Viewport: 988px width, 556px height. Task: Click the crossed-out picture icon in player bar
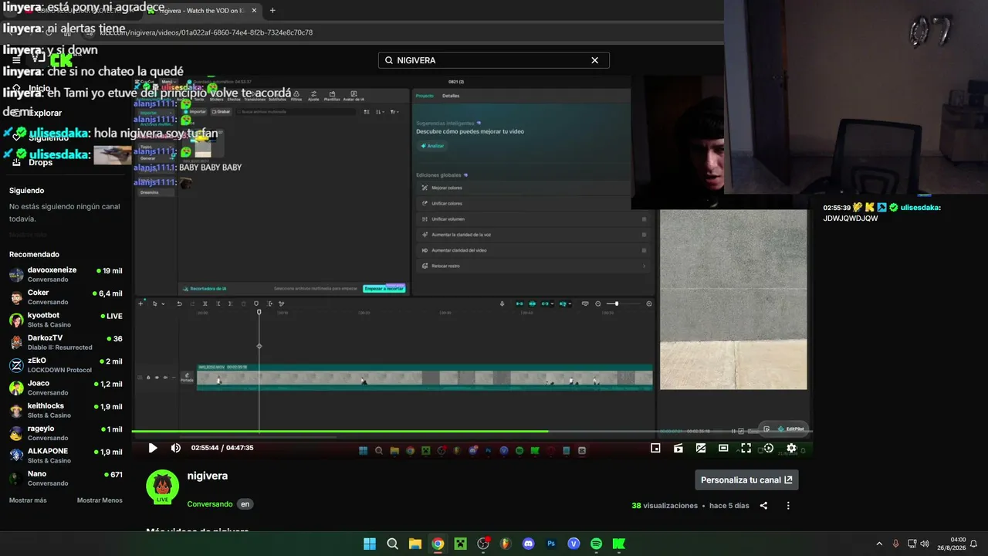pyautogui.click(x=701, y=448)
